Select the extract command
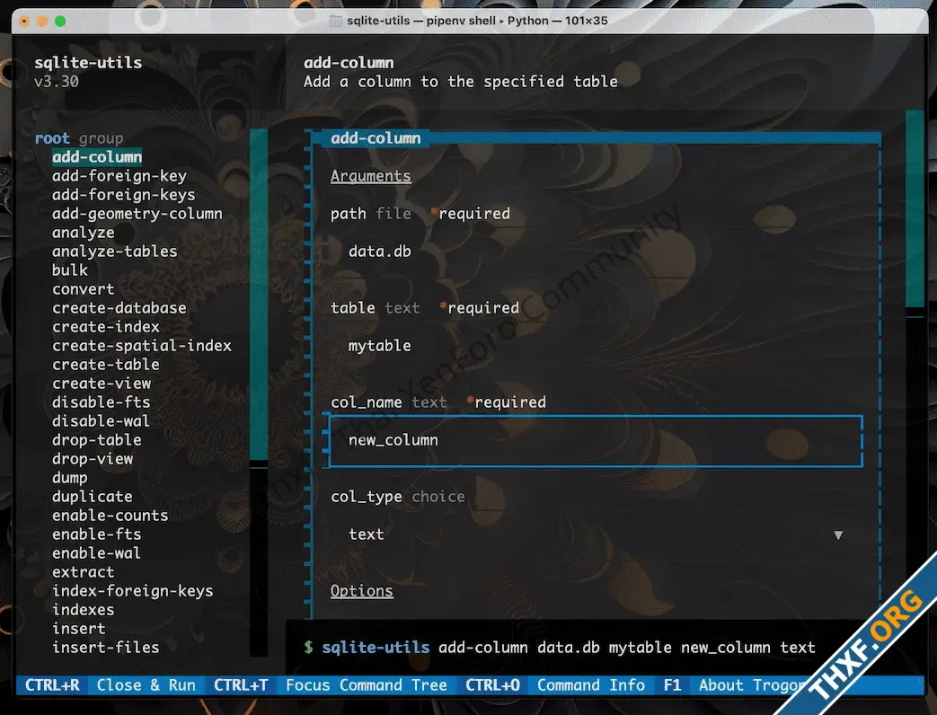 (83, 571)
